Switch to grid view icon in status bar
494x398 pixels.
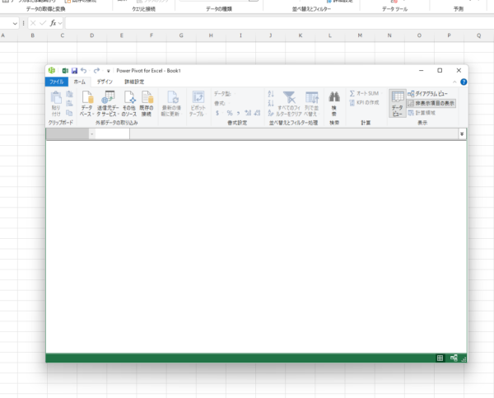[440, 358]
